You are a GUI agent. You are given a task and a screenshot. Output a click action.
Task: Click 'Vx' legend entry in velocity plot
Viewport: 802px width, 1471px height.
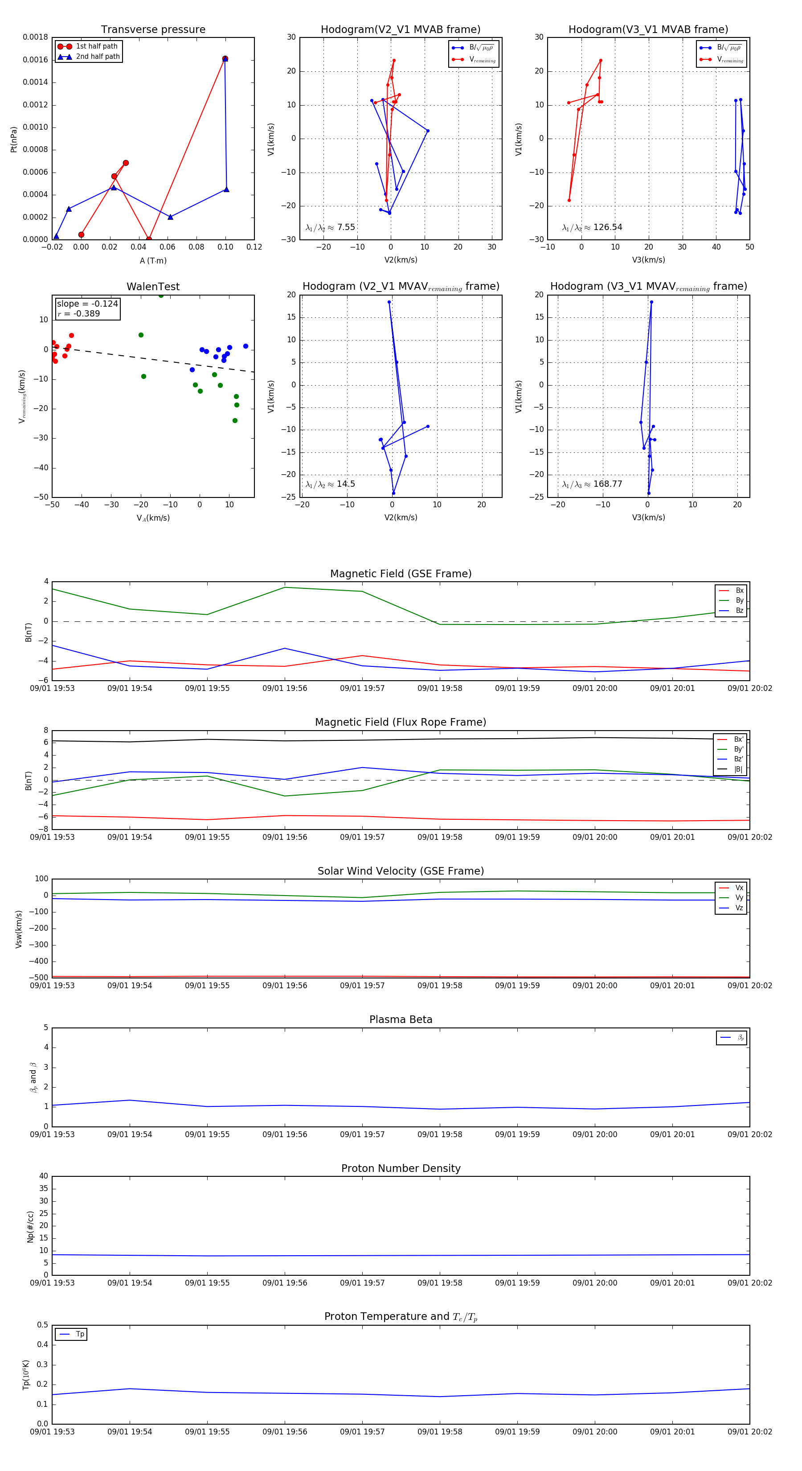tap(731, 888)
